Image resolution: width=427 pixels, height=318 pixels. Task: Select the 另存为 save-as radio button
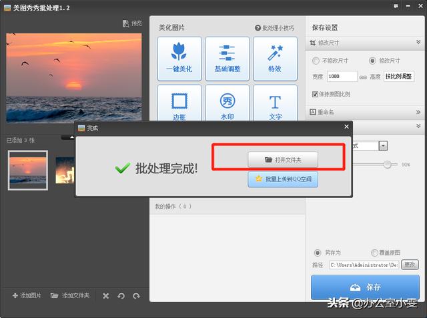click(318, 253)
